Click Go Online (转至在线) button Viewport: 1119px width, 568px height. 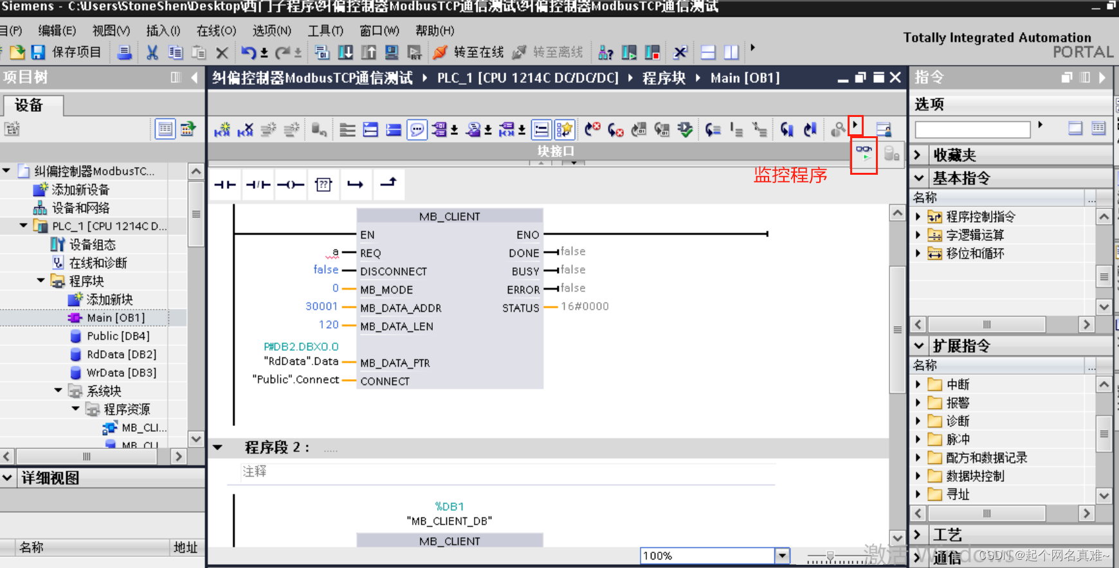[468, 53]
